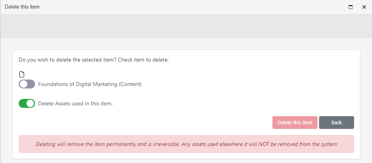This screenshot has height=163, width=372.
Task: Maximize the Delete this item dialog
Action: click(x=351, y=7)
